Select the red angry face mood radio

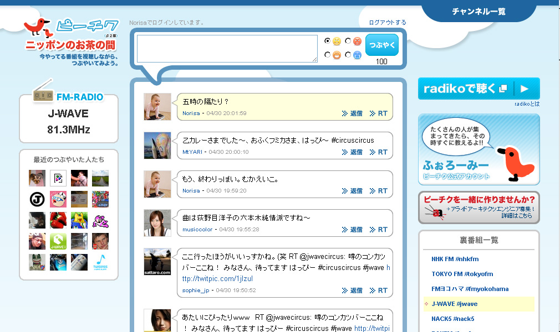pyautogui.click(x=348, y=40)
